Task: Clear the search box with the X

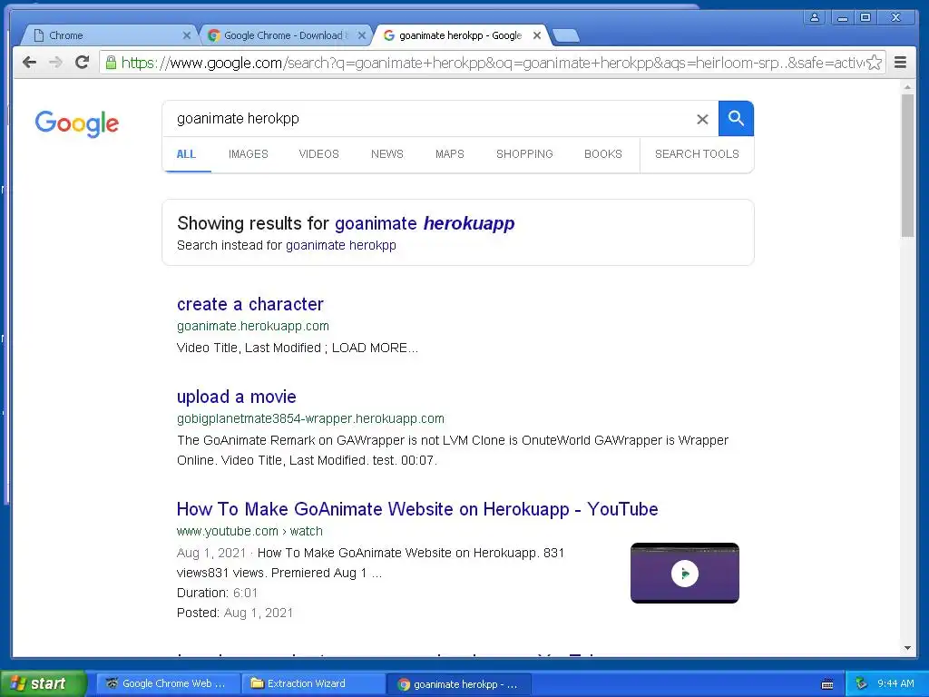Action: click(x=702, y=119)
